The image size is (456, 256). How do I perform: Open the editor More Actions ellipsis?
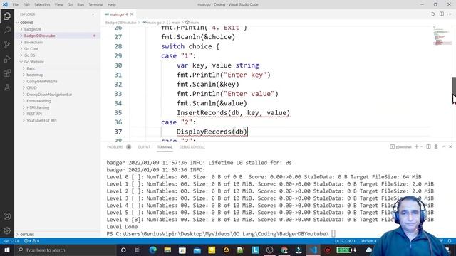pos(450,14)
